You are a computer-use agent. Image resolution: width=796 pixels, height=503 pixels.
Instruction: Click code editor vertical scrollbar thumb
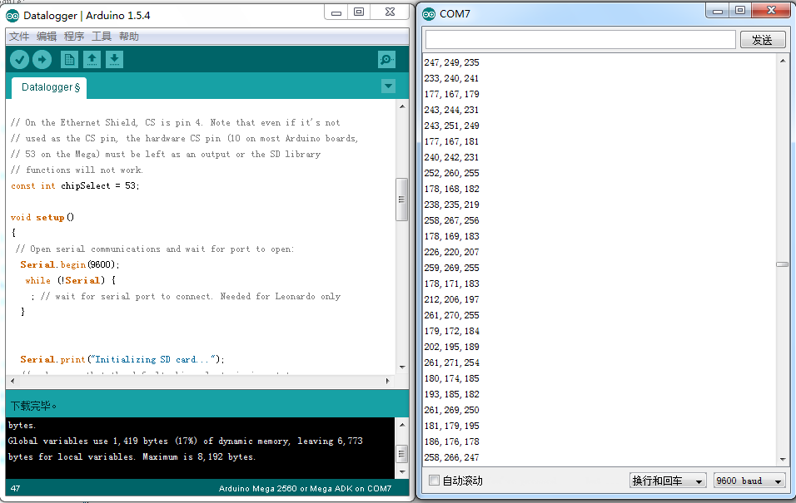[401, 200]
